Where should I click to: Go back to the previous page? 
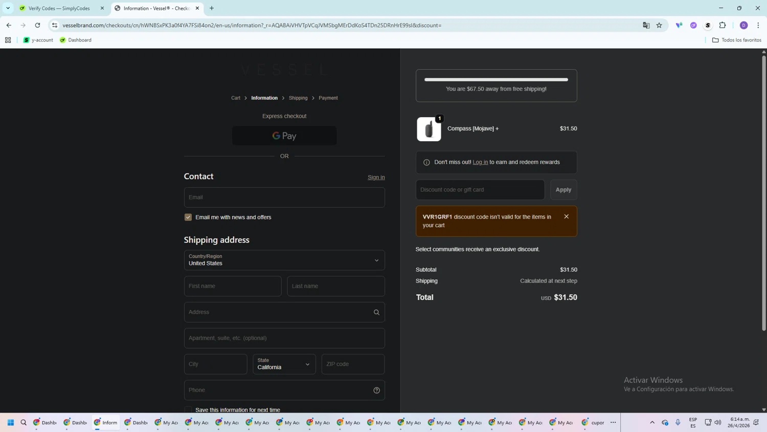[x=9, y=25]
